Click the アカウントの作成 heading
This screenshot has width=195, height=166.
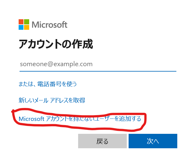[56, 44]
